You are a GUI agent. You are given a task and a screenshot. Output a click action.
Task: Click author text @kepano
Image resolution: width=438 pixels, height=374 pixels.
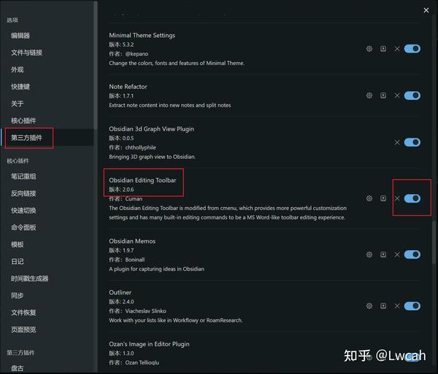[x=137, y=54]
